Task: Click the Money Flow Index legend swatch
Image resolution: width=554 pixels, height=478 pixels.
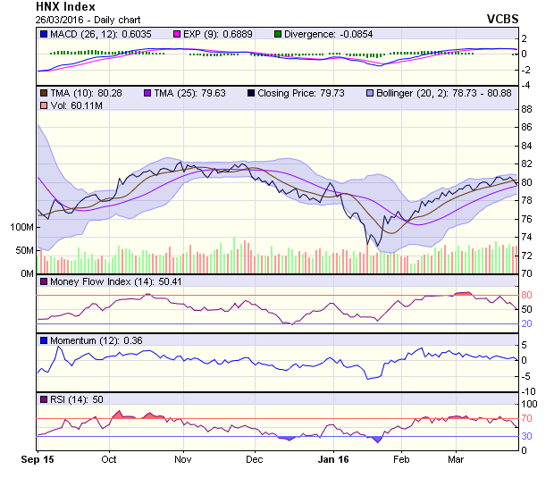Action: pos(43,282)
